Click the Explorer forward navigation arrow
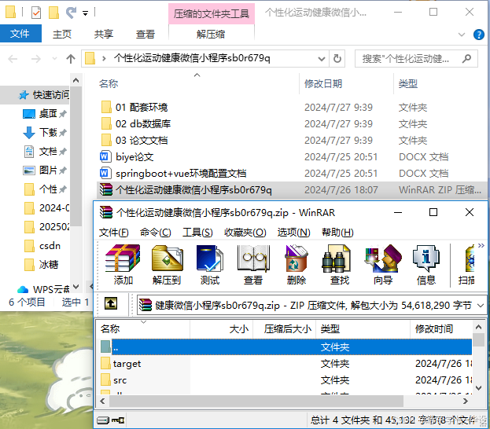The width and height of the screenshot is (490, 429). click(x=36, y=59)
